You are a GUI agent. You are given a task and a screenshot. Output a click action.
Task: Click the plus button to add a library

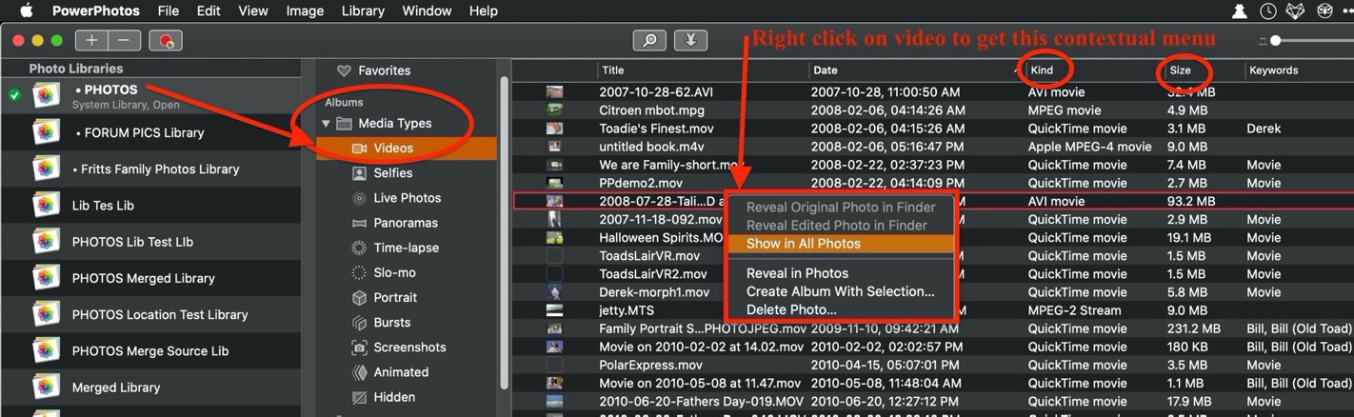point(91,41)
